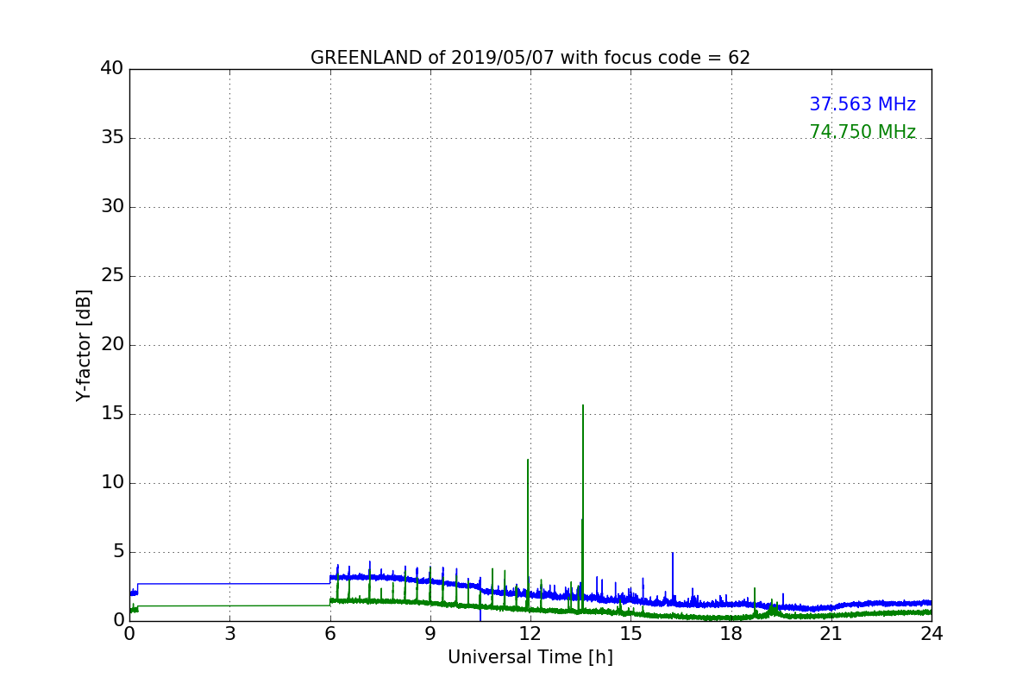Click the y-axis tick label 20

(x=112, y=345)
